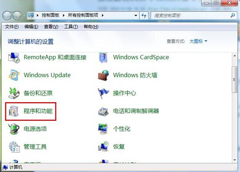Open the 程序和功能 link text
240x172 pixels.
pyautogui.click(x=38, y=111)
